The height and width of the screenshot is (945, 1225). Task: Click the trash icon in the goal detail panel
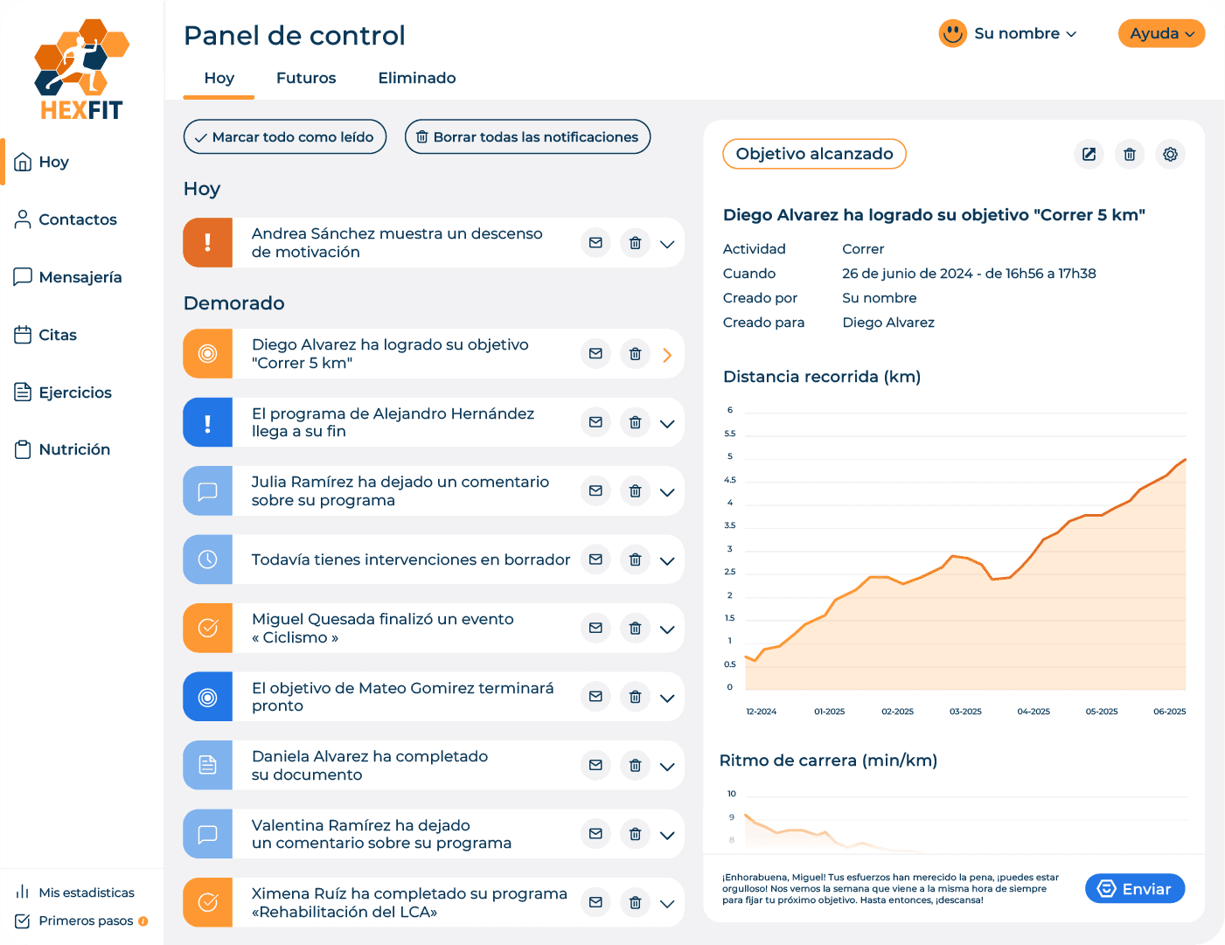[x=1130, y=155]
